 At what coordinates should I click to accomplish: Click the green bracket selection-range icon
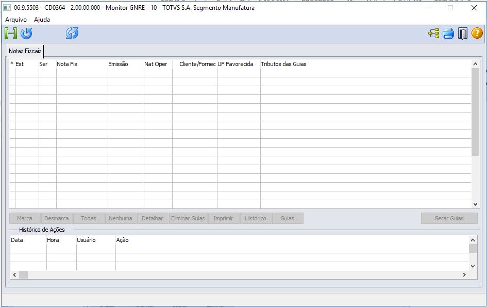click(11, 34)
